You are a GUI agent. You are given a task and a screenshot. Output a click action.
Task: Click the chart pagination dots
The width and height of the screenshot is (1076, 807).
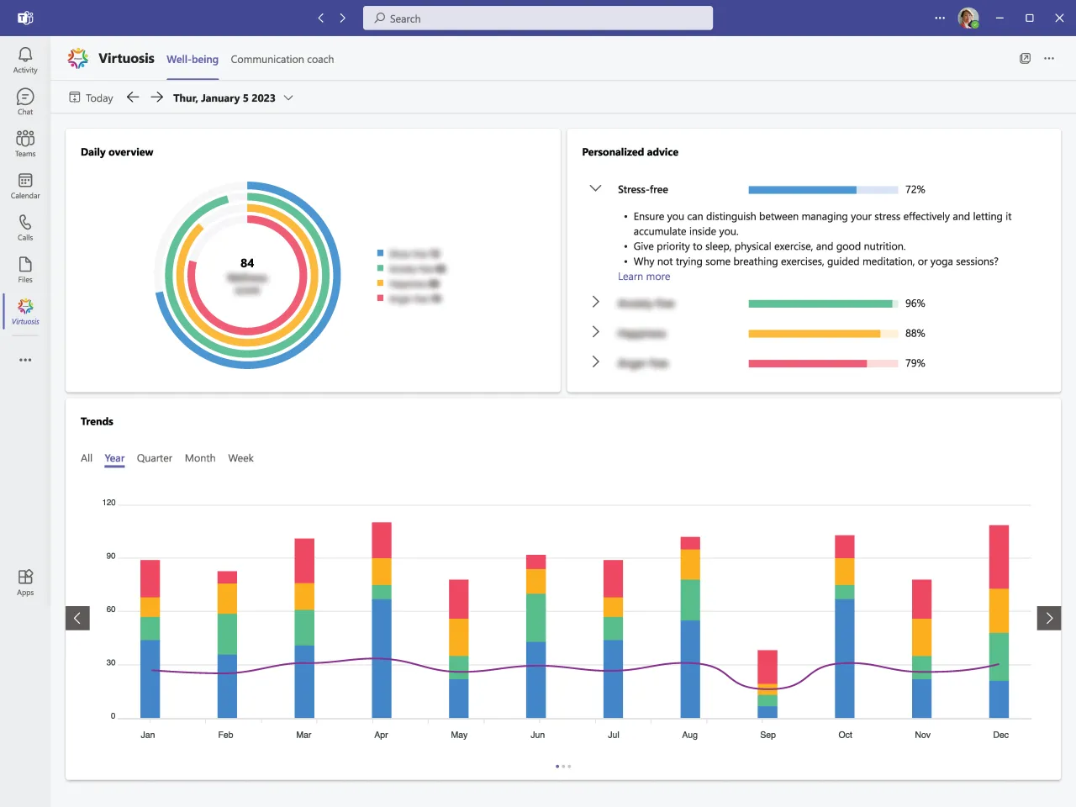pos(563,766)
